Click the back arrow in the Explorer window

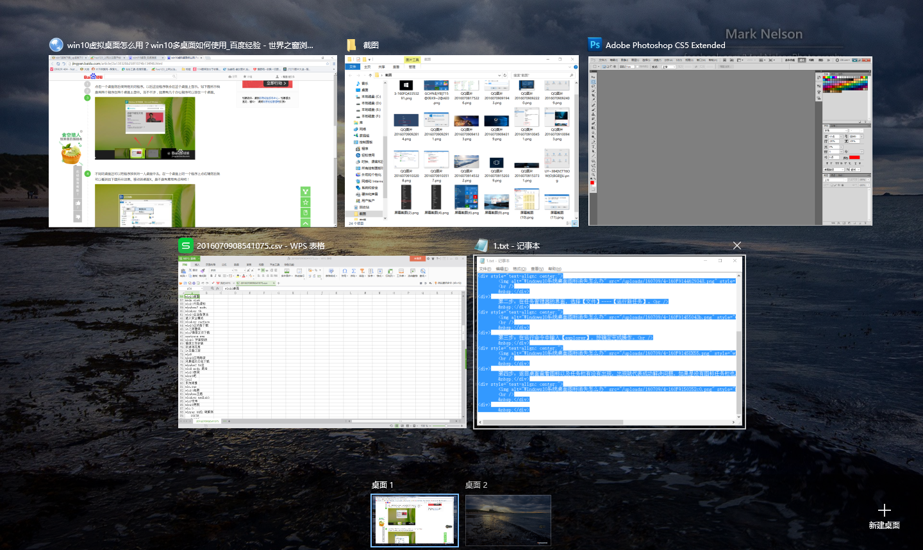351,75
